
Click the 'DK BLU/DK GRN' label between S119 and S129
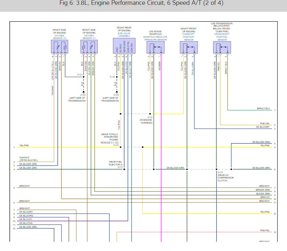click(x=175, y=168)
